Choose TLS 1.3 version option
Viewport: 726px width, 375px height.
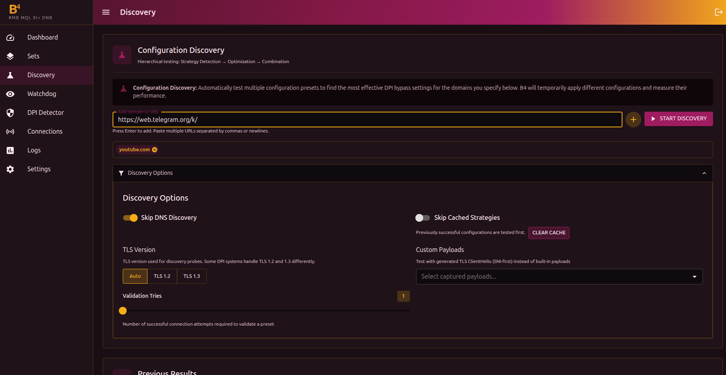[x=191, y=276]
